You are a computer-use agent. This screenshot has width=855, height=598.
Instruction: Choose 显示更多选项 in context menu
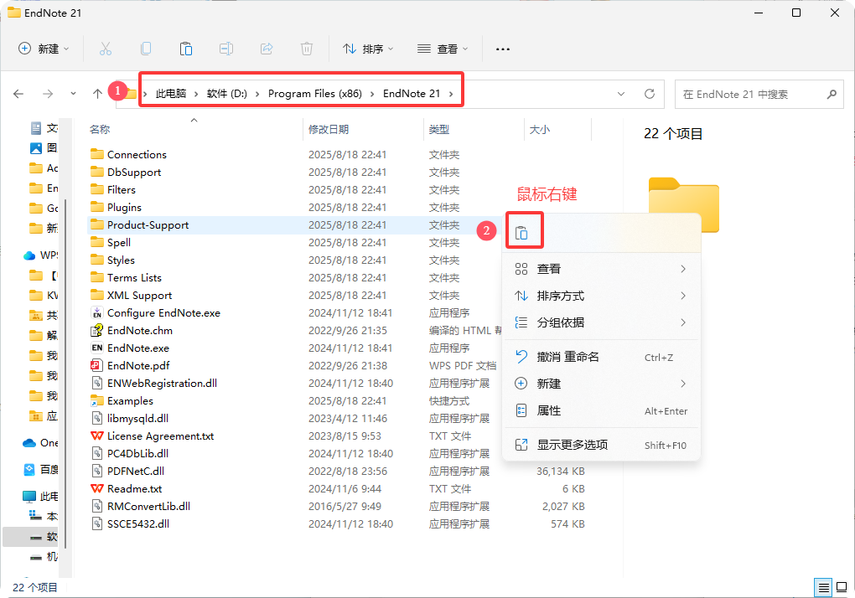coord(601,445)
